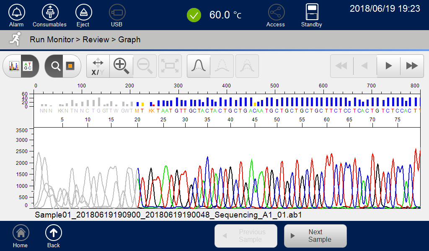Image resolution: width=429 pixels, height=251 pixels.
Task: Click base position 50 on the sequence ruler
Action: coord(277,120)
